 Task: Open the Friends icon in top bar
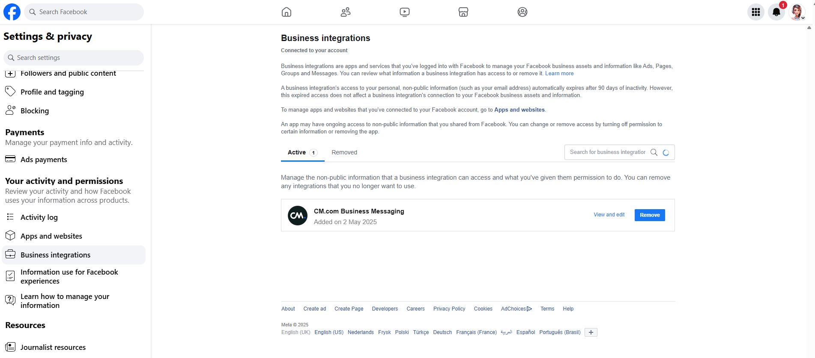pos(346,12)
